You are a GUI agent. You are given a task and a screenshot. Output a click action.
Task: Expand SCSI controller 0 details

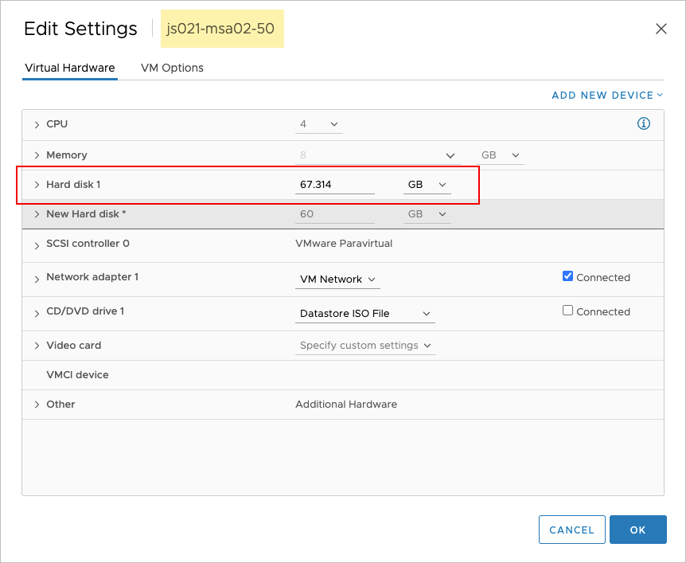[x=37, y=244]
